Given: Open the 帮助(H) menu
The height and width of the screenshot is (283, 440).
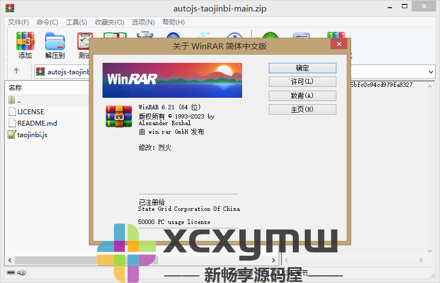Looking at the screenshot, I should (x=173, y=22).
